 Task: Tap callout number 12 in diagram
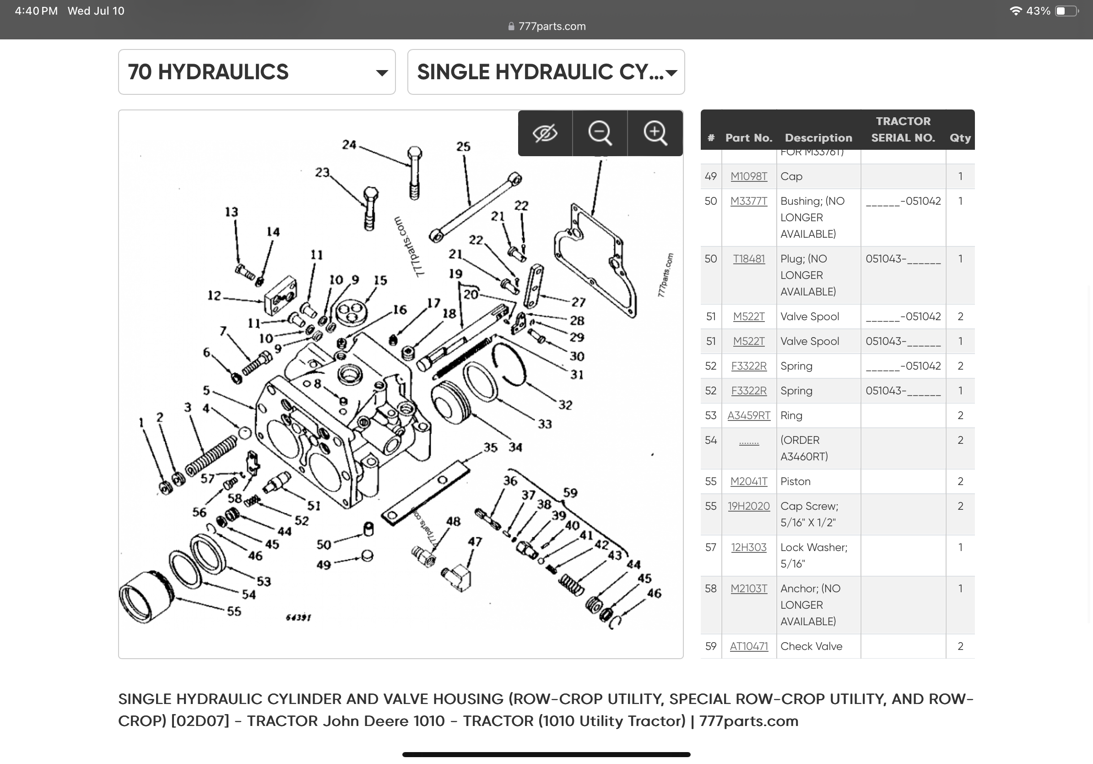click(x=214, y=295)
